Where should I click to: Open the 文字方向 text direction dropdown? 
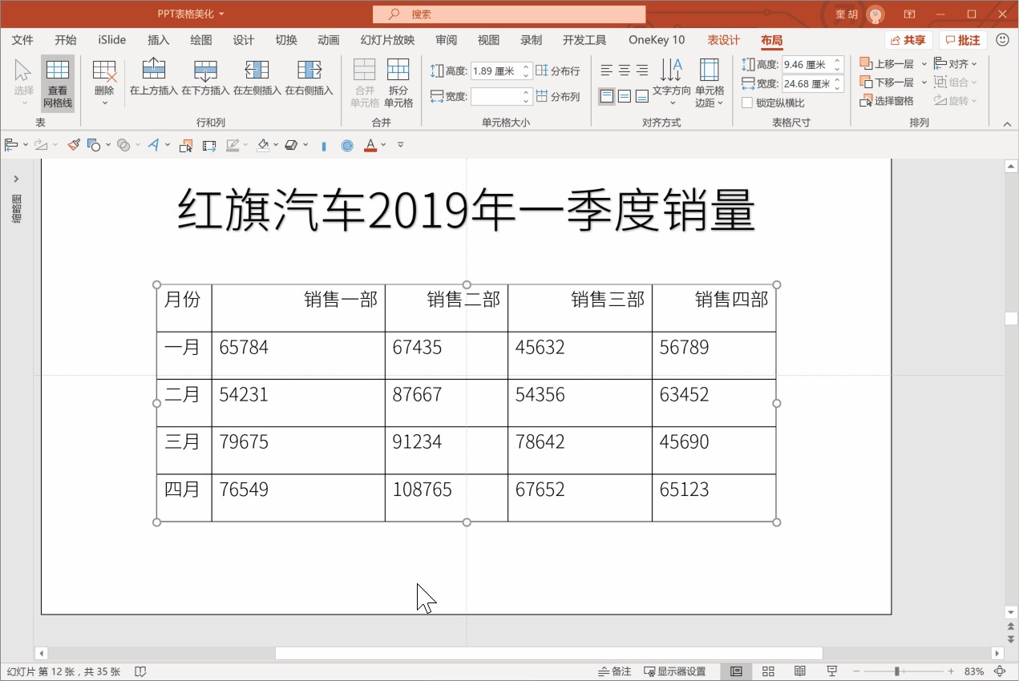click(672, 83)
